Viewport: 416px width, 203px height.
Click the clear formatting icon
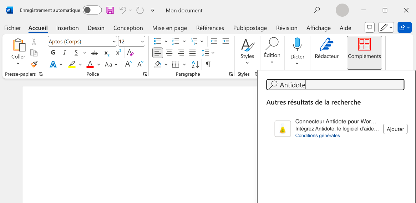[x=131, y=53]
